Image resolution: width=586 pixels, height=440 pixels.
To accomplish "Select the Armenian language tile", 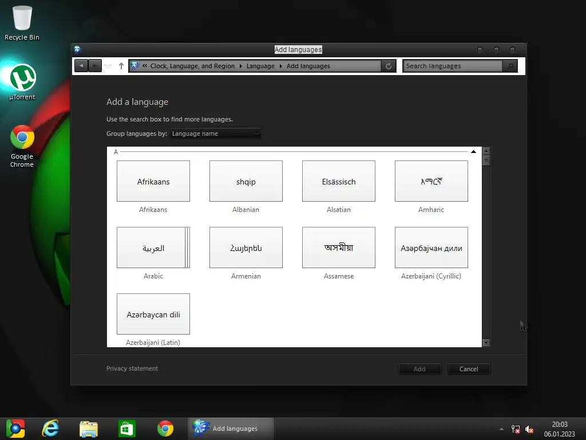I will [246, 247].
